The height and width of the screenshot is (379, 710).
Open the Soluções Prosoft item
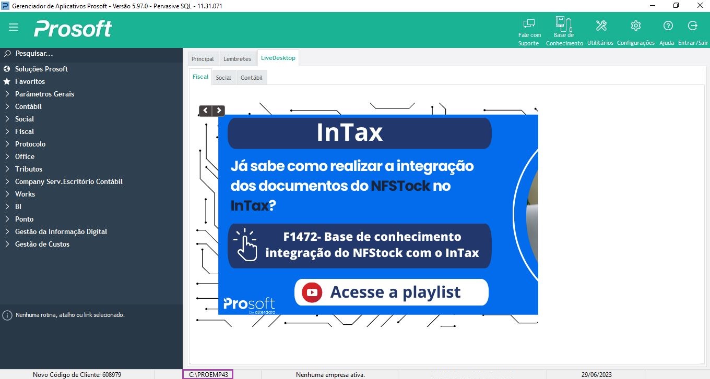coord(41,69)
